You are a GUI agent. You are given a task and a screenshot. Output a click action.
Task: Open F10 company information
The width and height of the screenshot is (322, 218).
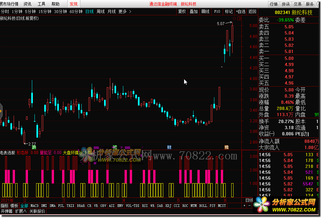[217, 11]
